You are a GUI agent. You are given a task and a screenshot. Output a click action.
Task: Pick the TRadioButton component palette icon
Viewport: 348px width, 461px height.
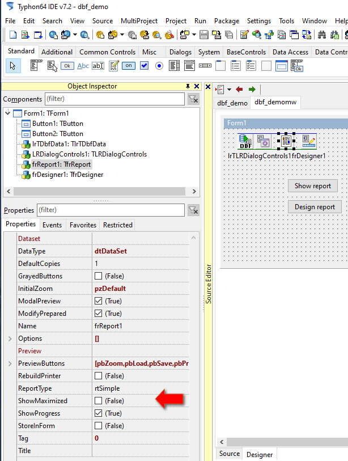click(x=159, y=66)
